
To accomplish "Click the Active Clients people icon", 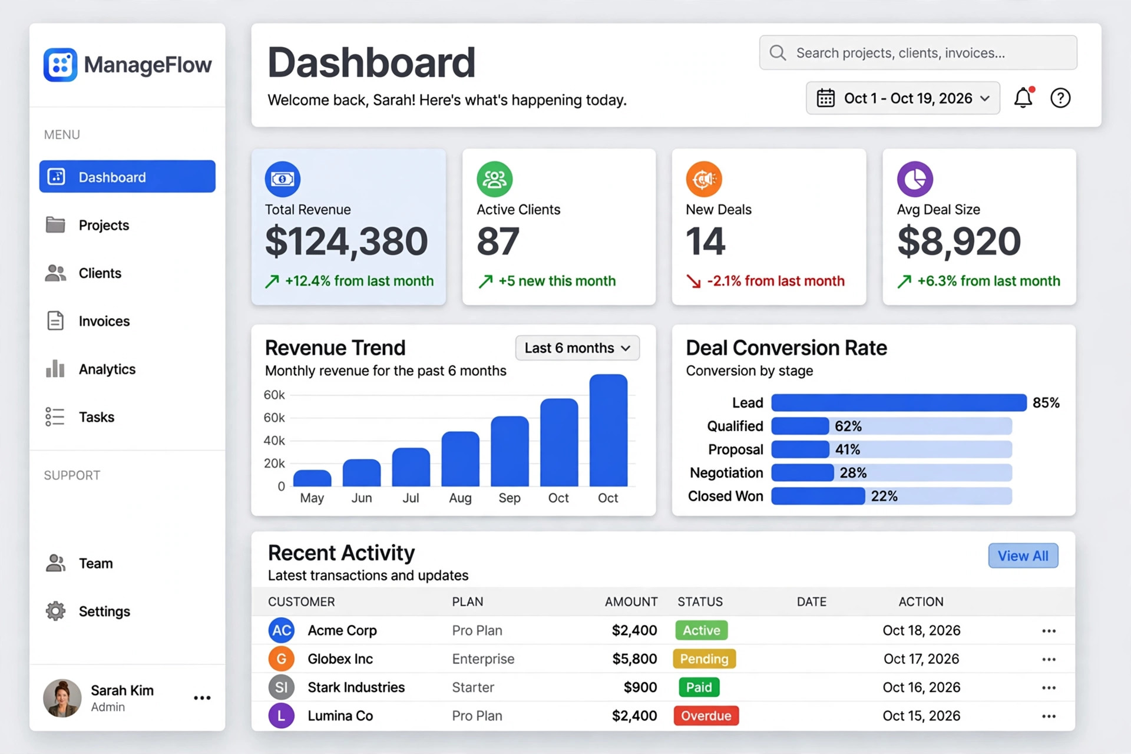I will (494, 179).
